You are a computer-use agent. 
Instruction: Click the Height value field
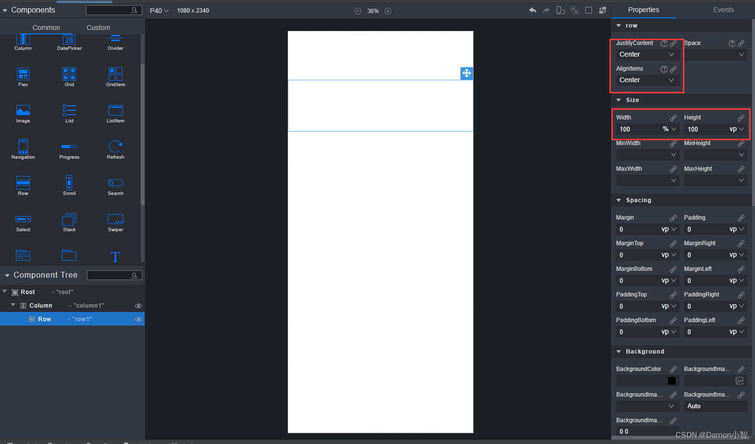click(706, 129)
